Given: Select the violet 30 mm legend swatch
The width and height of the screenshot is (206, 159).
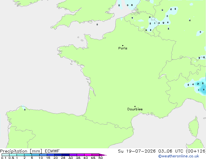Looking at the screenshot, I should point(73,155).
